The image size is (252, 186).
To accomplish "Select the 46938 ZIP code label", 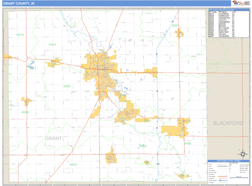I will click(142, 146).
